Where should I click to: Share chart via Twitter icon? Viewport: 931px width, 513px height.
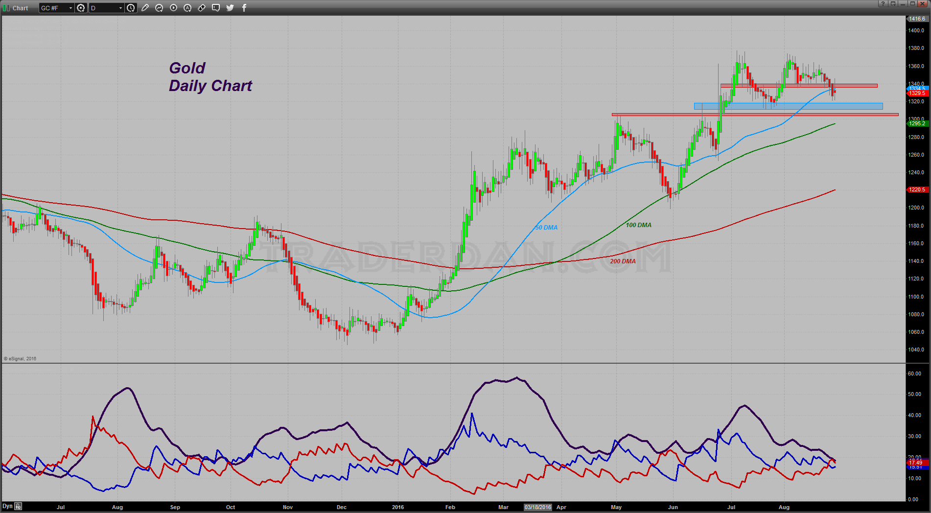(x=230, y=8)
